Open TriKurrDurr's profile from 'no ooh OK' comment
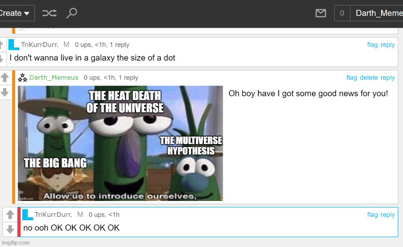This screenshot has width=403, height=247. tap(54, 215)
